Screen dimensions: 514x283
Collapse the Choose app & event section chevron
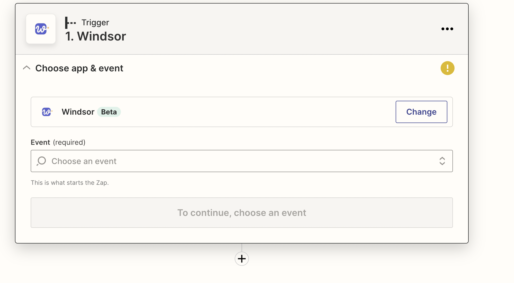tap(27, 68)
